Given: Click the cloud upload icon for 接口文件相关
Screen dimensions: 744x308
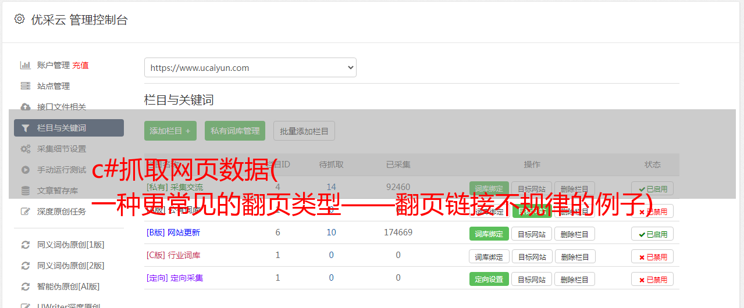Looking at the screenshot, I should tap(25, 107).
